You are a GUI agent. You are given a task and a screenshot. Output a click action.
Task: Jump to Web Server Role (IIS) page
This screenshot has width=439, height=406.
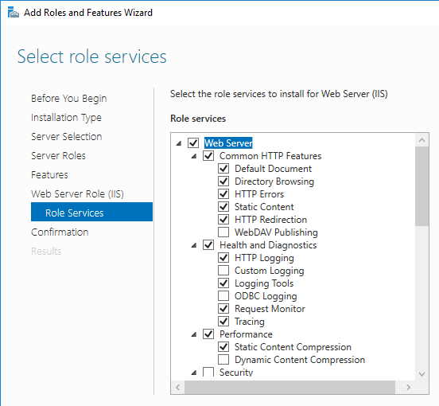point(77,194)
